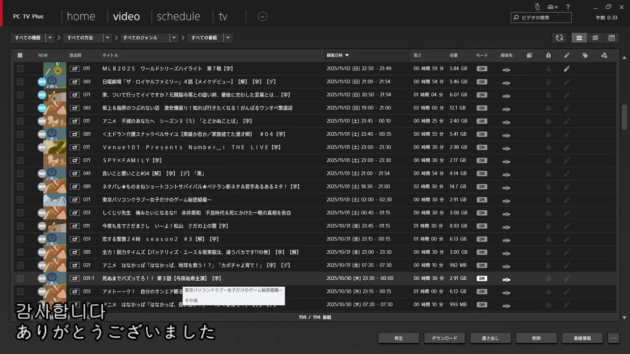Open the tv tab
This screenshot has height=354, width=630.
click(x=223, y=16)
